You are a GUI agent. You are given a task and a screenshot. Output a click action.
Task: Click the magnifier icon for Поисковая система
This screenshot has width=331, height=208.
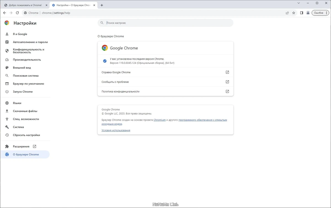pyautogui.click(x=7, y=76)
